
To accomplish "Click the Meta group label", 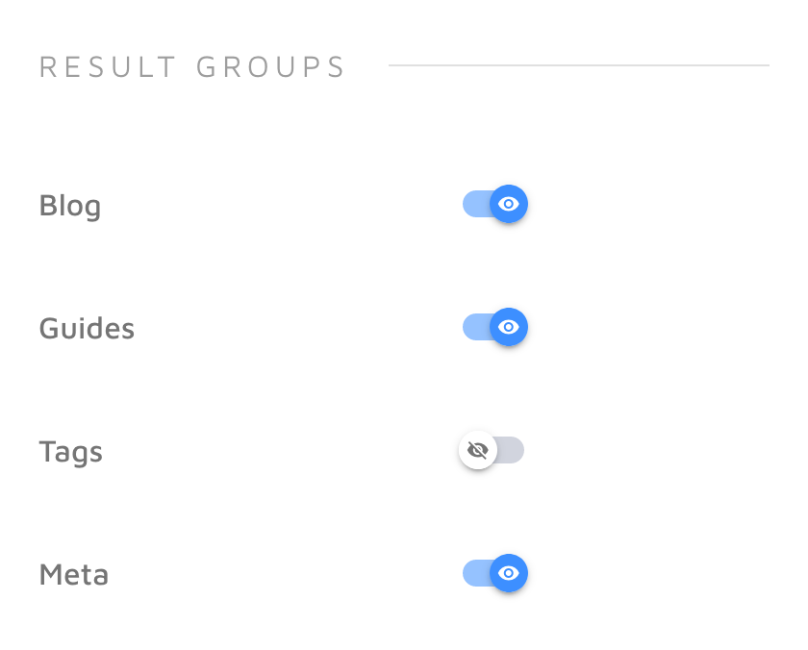I will (72, 574).
